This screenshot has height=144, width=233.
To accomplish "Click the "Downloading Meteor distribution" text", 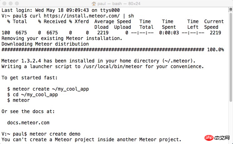I will 45,44.
